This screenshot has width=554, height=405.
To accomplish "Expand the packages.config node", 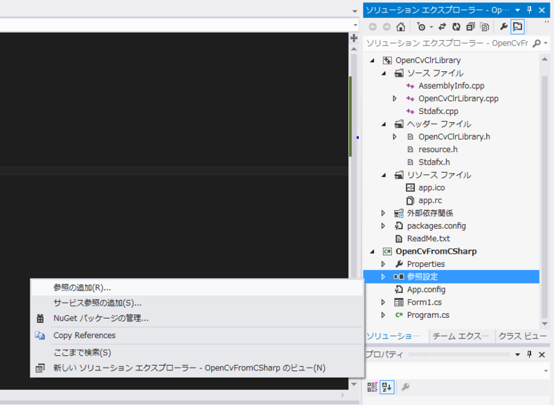I will (x=384, y=226).
